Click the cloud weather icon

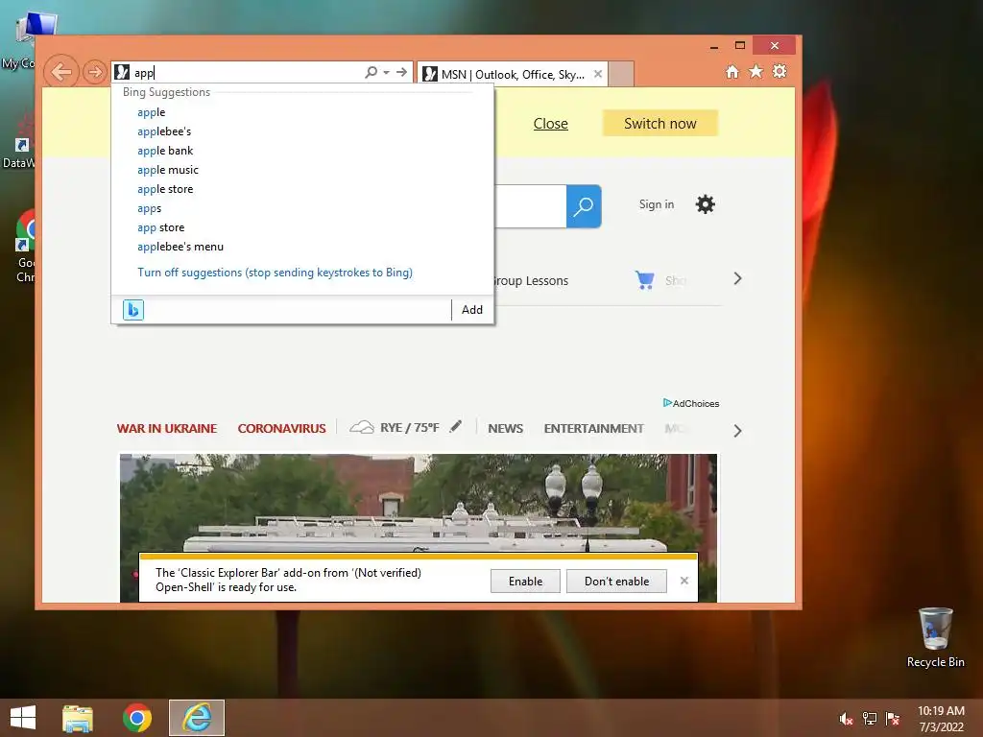coord(362,427)
